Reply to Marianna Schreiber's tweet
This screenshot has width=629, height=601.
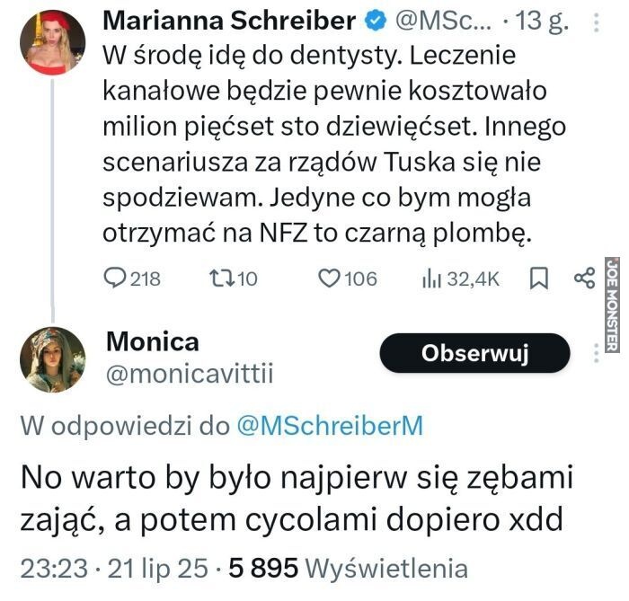116,278
